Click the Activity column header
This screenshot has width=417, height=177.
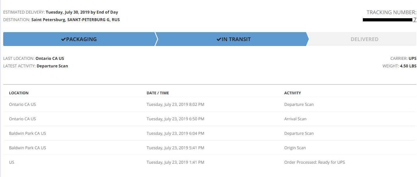pos(292,93)
